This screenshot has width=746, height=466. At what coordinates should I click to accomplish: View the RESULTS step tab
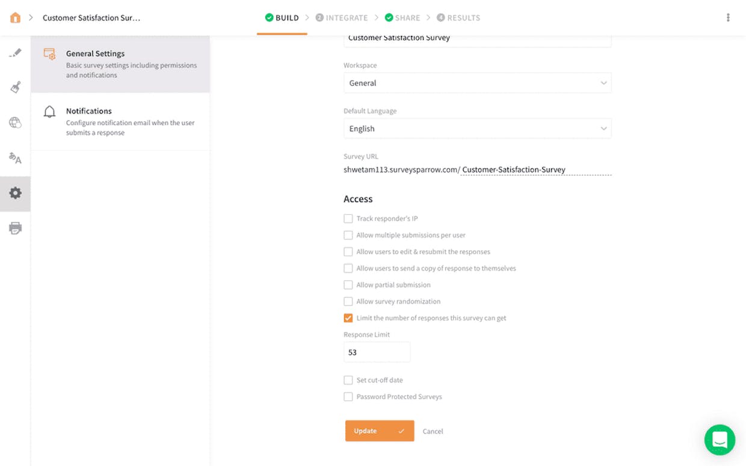click(x=458, y=18)
